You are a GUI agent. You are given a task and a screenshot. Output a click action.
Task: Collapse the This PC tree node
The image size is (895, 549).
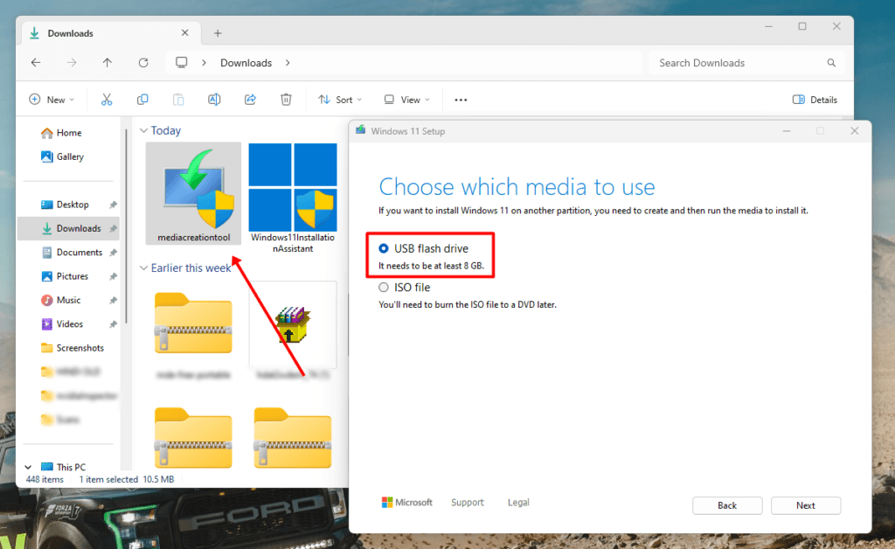coord(28,467)
